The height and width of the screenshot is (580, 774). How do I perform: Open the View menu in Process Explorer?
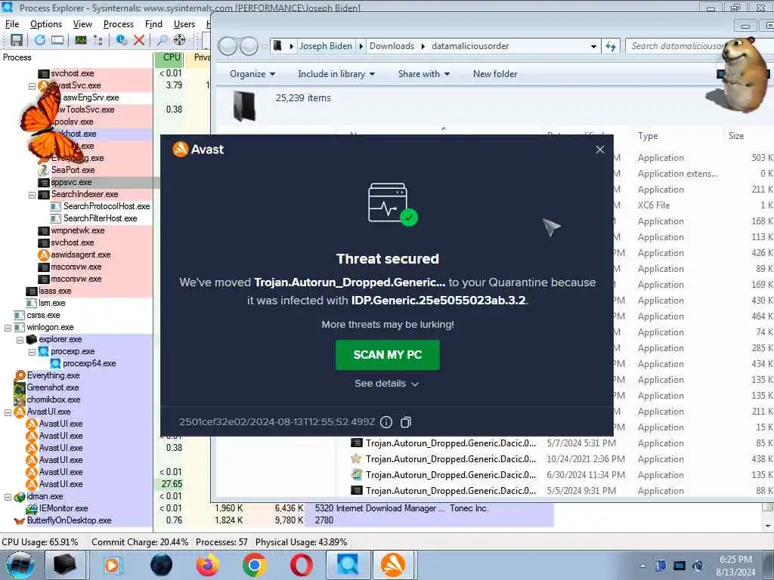pyautogui.click(x=82, y=24)
